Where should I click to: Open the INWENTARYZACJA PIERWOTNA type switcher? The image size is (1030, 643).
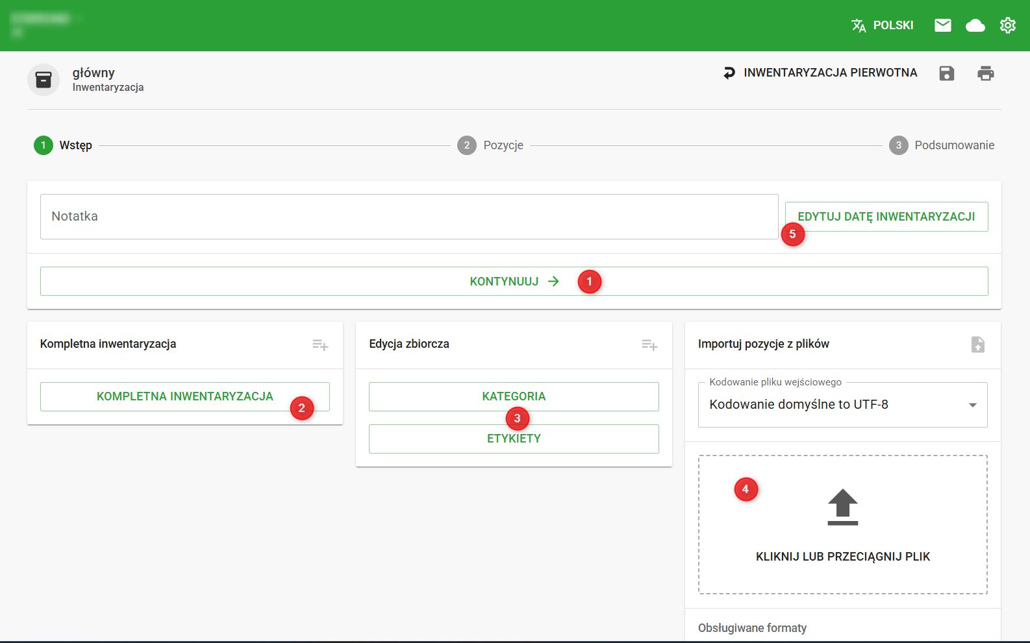click(x=821, y=73)
